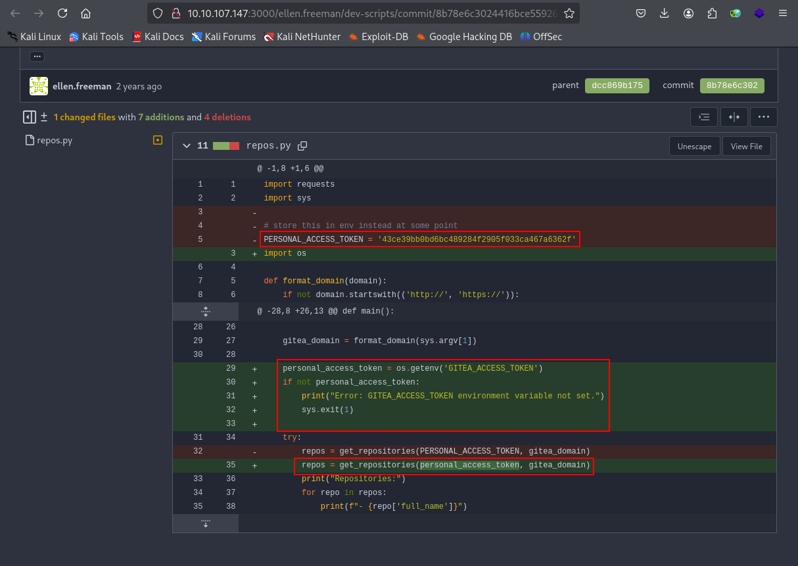
Task: Open the Google Hacking DB bookmark
Action: pyautogui.click(x=464, y=37)
